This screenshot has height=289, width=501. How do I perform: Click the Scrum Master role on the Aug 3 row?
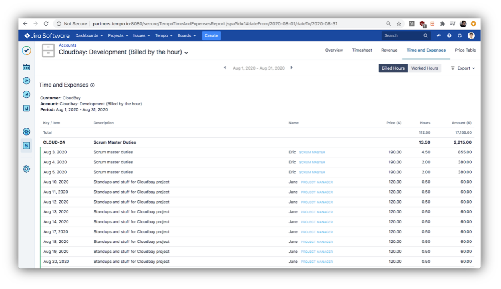(x=312, y=153)
